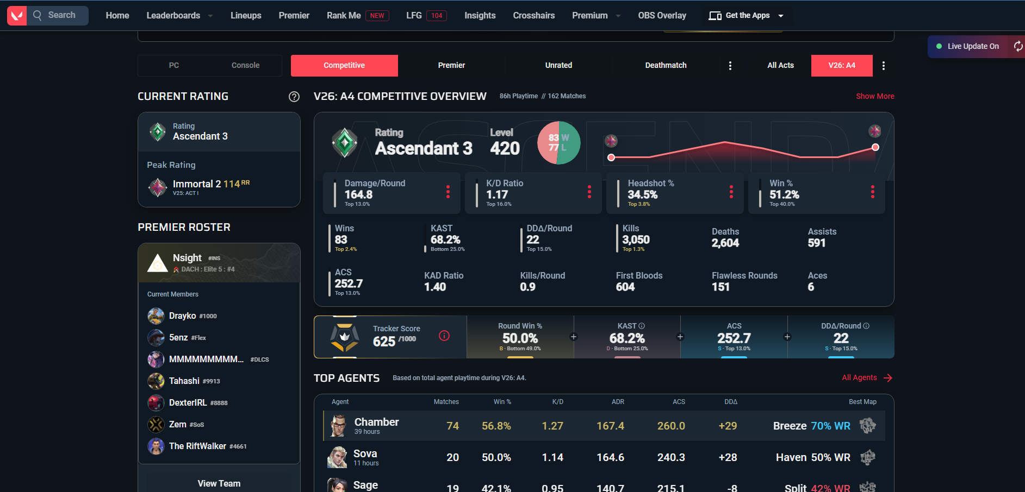This screenshot has height=492, width=1025.
Task: Toggle Live Update On
Action: coord(968,47)
